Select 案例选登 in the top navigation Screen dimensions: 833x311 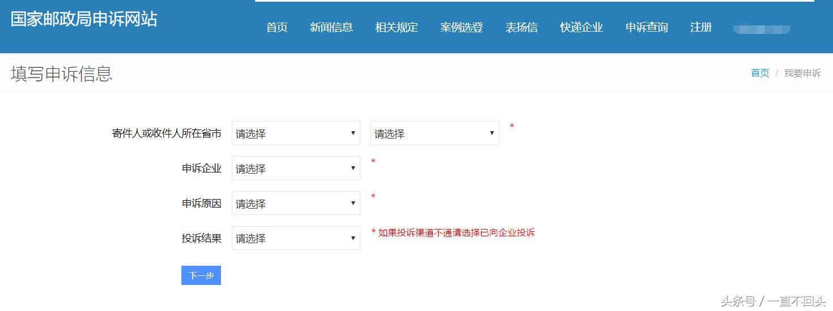462,27
